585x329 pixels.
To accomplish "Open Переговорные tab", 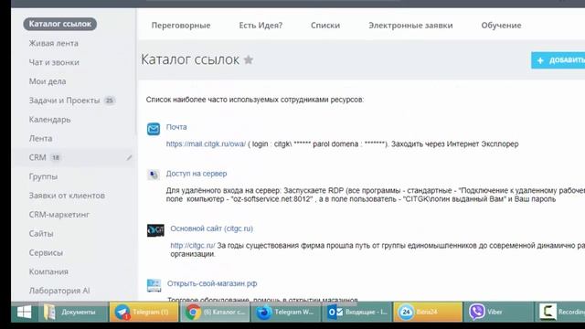I will point(181,26).
